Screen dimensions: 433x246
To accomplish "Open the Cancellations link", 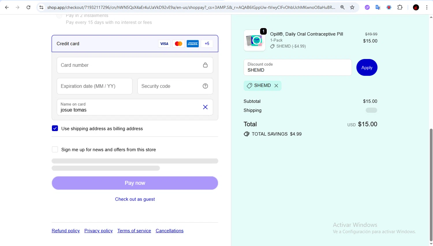I will coord(169,231).
